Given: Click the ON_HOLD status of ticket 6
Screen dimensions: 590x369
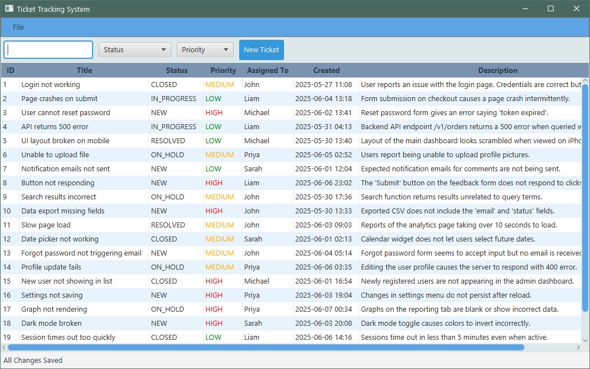Looking at the screenshot, I should 167,155.
